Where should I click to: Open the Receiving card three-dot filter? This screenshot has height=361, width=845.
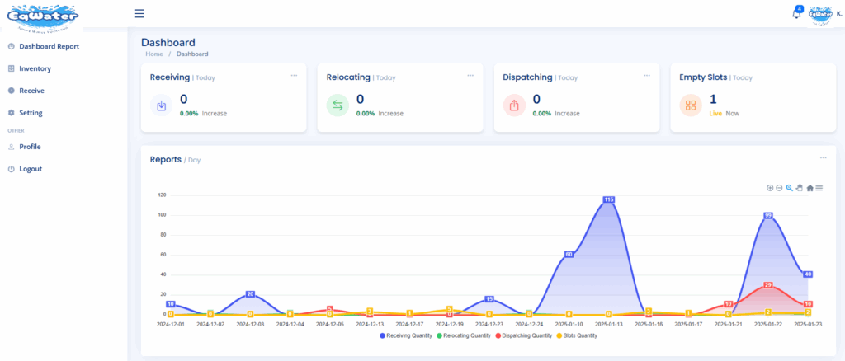[x=293, y=75]
